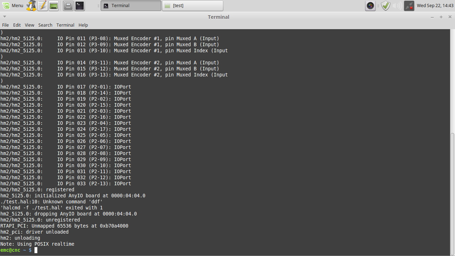Image resolution: width=455 pixels, height=256 pixels.
Task: Click 'IO Pin 016 (P3-13)' Muxed Index line
Action: pyautogui.click(x=114, y=75)
